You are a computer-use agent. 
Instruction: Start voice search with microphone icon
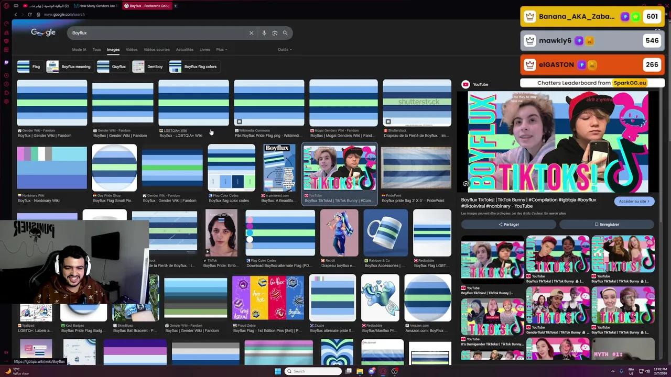click(x=264, y=33)
